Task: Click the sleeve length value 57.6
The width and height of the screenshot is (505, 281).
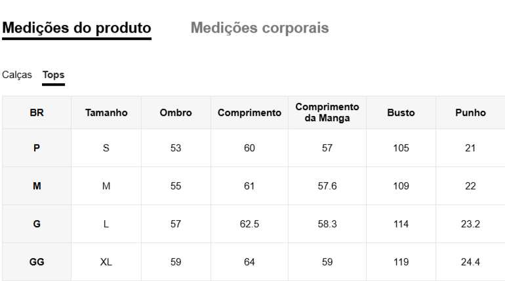Action: [327, 186]
